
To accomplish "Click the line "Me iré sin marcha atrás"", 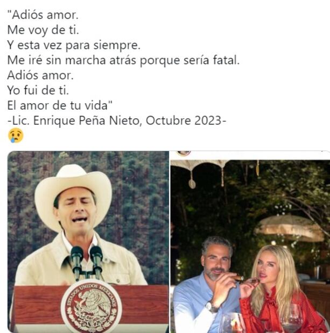I will (x=72, y=60).
